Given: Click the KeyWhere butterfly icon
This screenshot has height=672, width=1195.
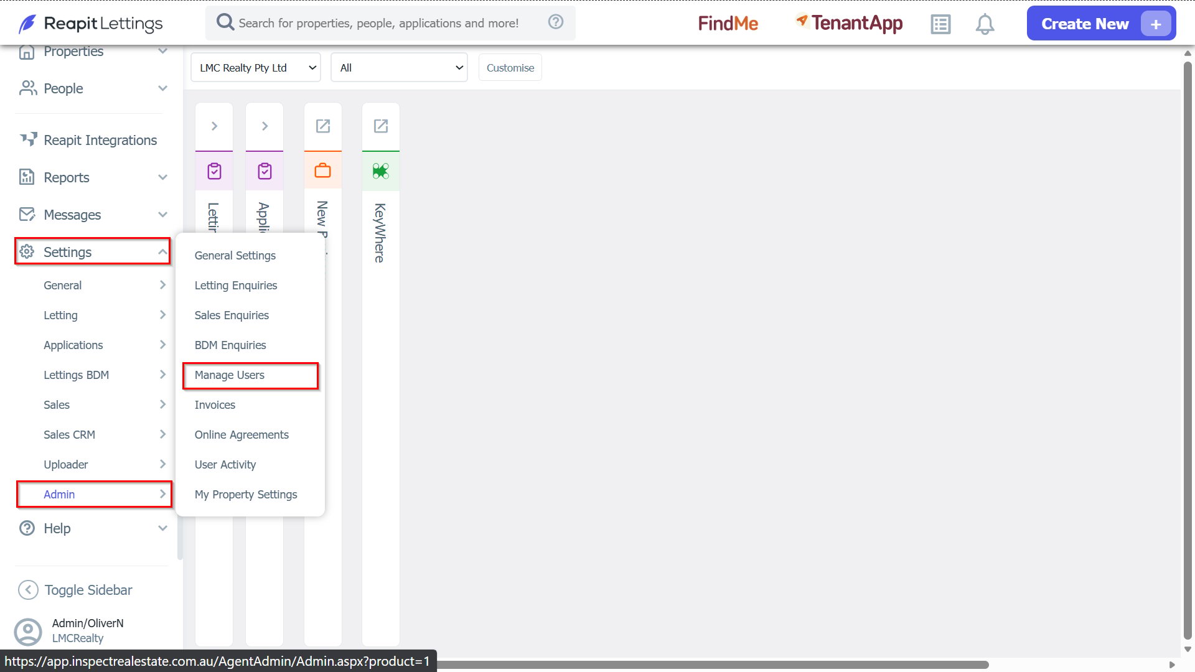Looking at the screenshot, I should click(381, 171).
